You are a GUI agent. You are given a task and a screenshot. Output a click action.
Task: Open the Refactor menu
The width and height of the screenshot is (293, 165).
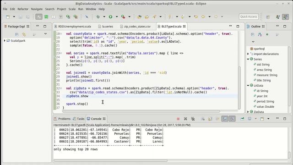pyautogui.click(x=23, y=9)
